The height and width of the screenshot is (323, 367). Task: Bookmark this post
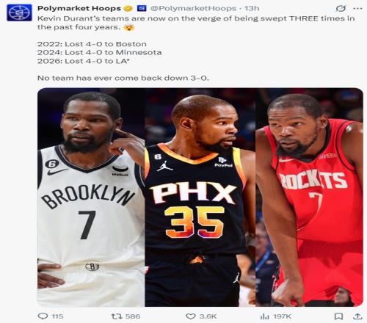pyautogui.click(x=338, y=316)
